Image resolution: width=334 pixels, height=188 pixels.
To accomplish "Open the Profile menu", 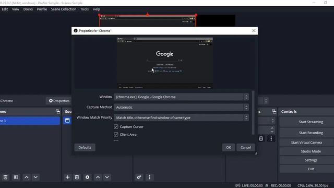I will pyautogui.click(x=42, y=9).
